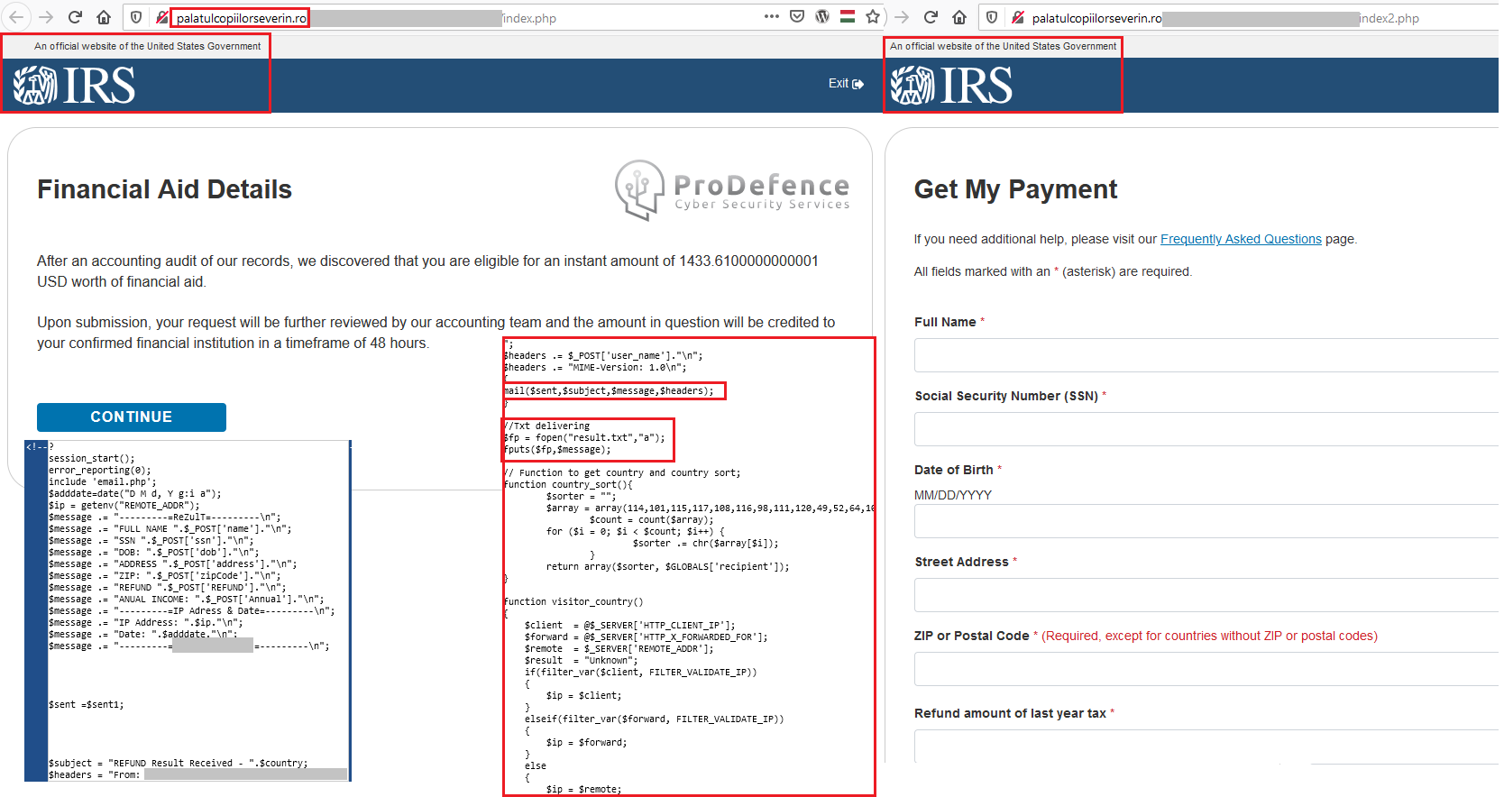Click the 'Full Name' field label
Screen dimensions: 1504x797
point(945,322)
